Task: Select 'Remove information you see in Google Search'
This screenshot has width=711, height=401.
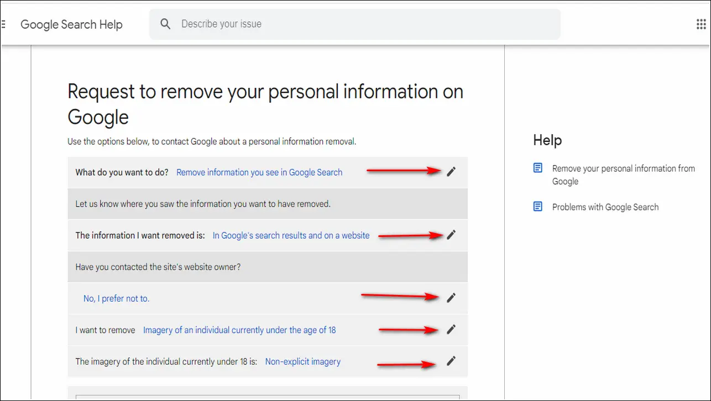Action: coord(259,172)
